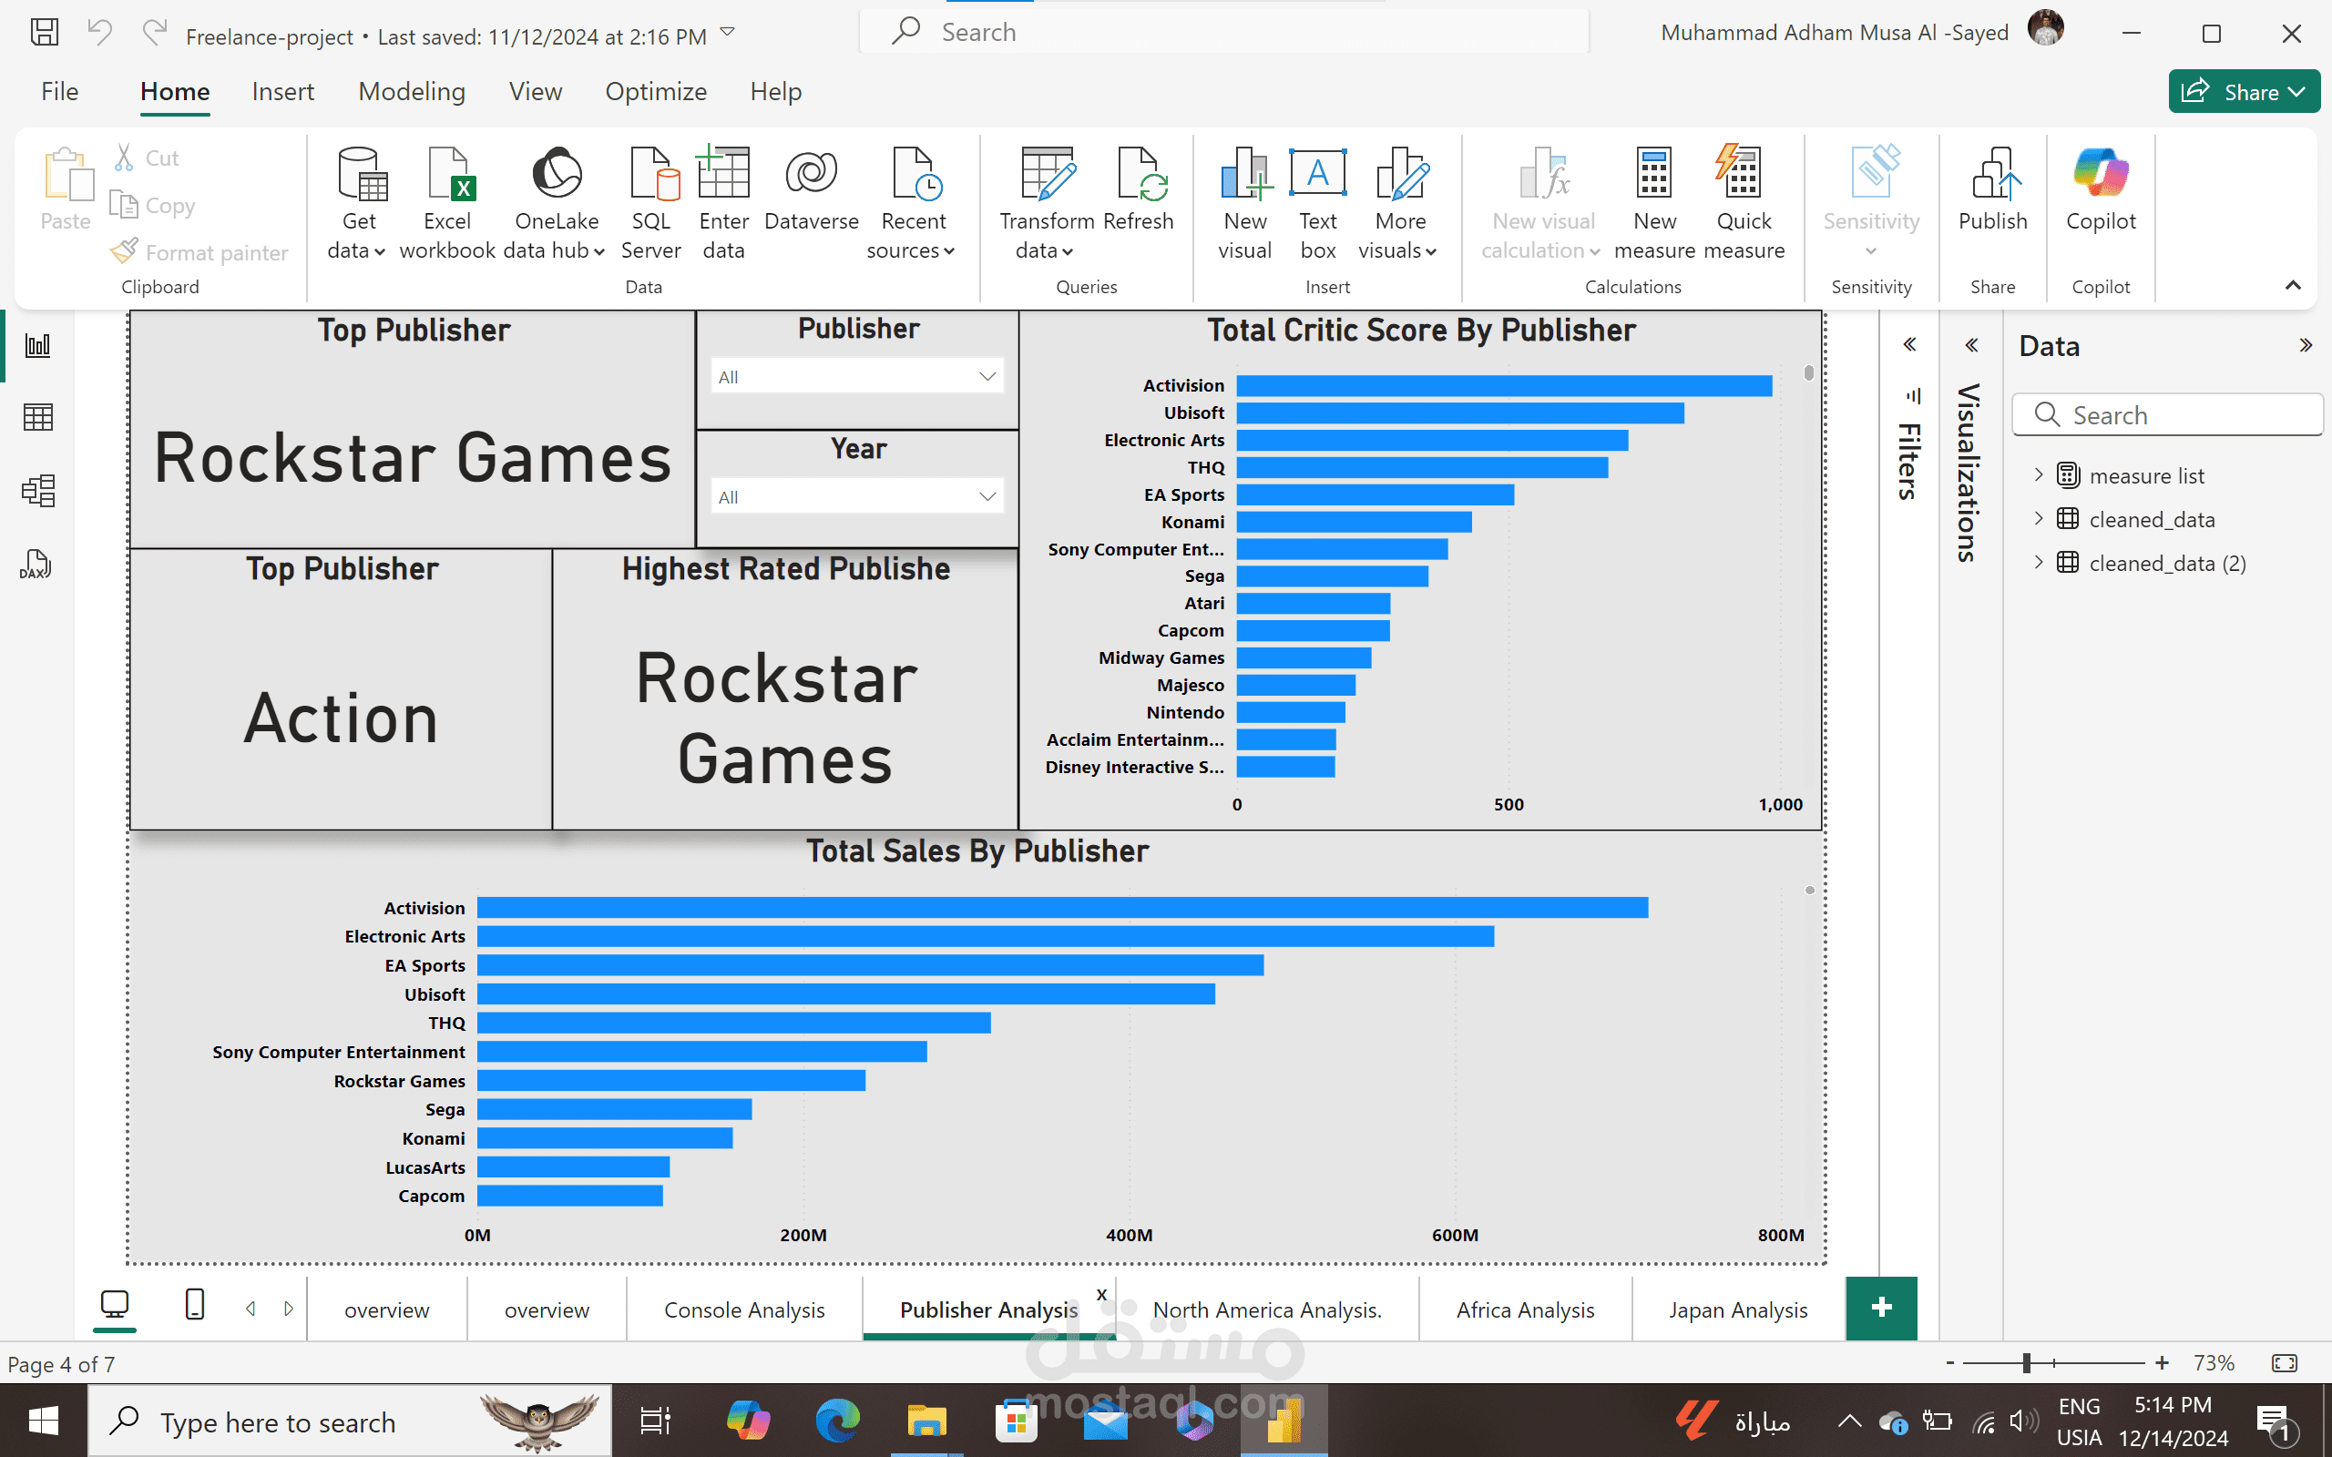Open Recent sources
This screenshot has height=1457, width=2332.
pyautogui.click(x=912, y=203)
